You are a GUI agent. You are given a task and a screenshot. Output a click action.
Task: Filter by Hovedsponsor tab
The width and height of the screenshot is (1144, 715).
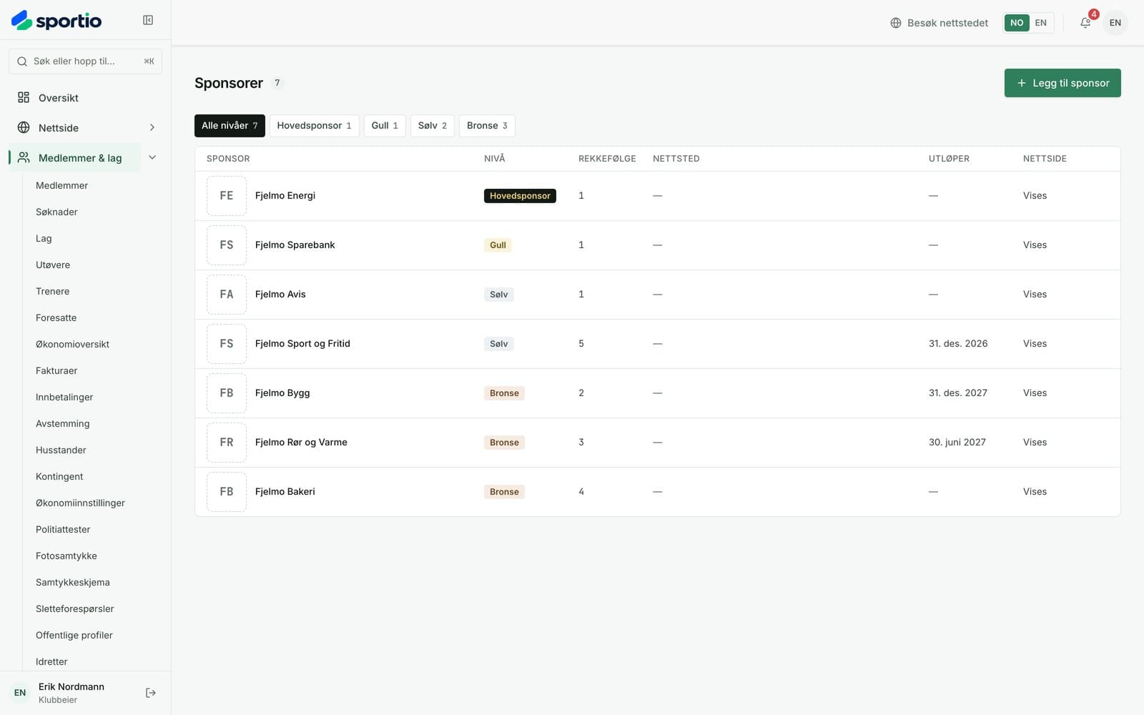tap(314, 126)
